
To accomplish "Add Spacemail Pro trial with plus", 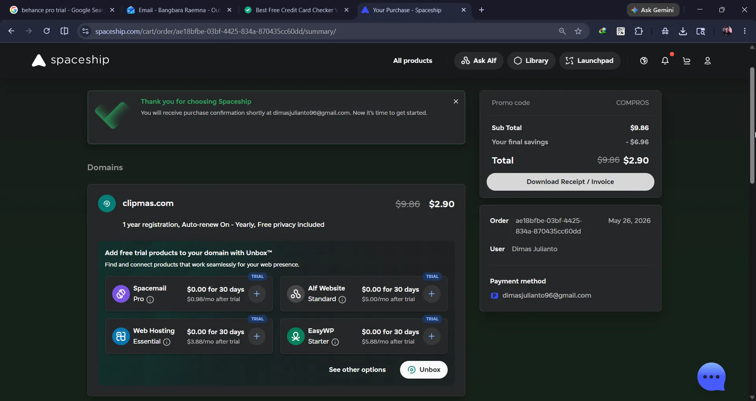I will coord(257,294).
